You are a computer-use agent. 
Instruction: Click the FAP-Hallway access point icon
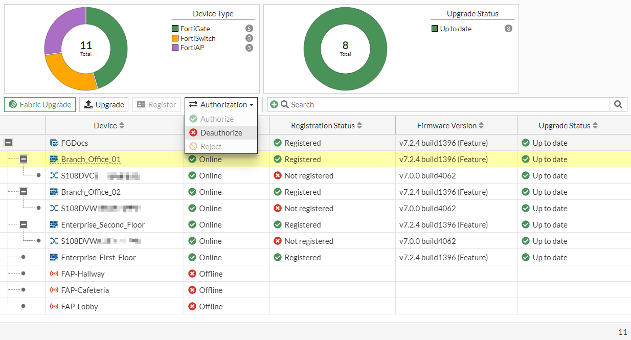click(x=54, y=274)
